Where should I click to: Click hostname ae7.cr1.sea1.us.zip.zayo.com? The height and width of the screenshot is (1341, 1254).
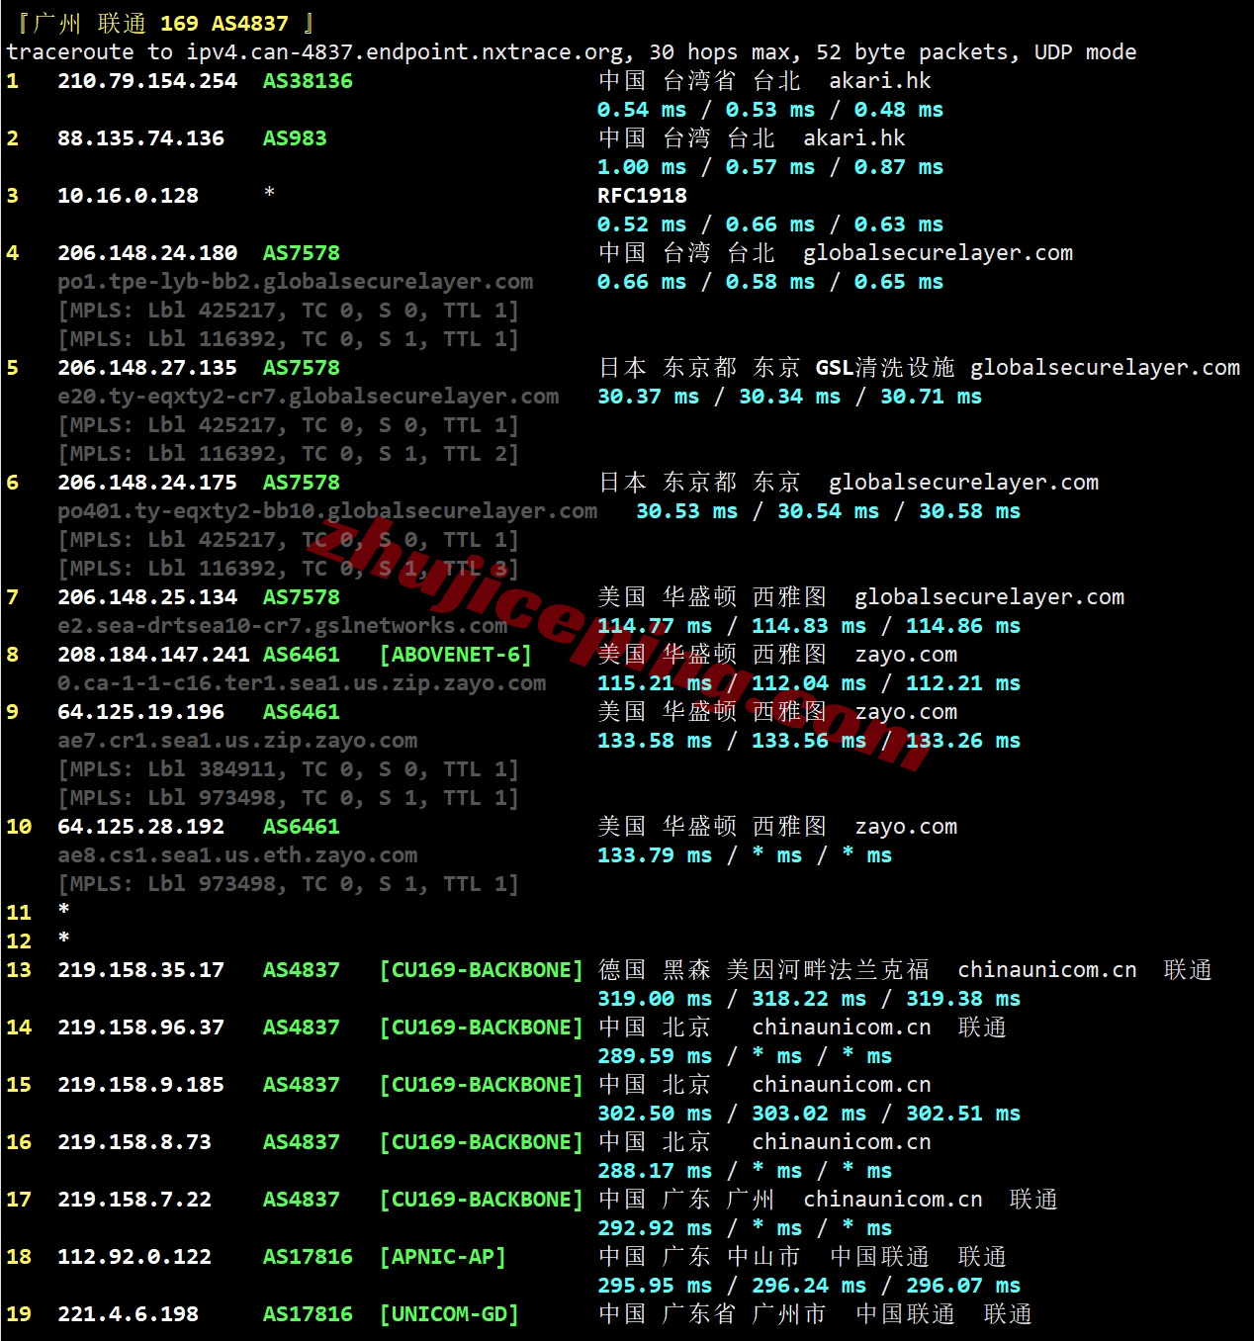237,741
